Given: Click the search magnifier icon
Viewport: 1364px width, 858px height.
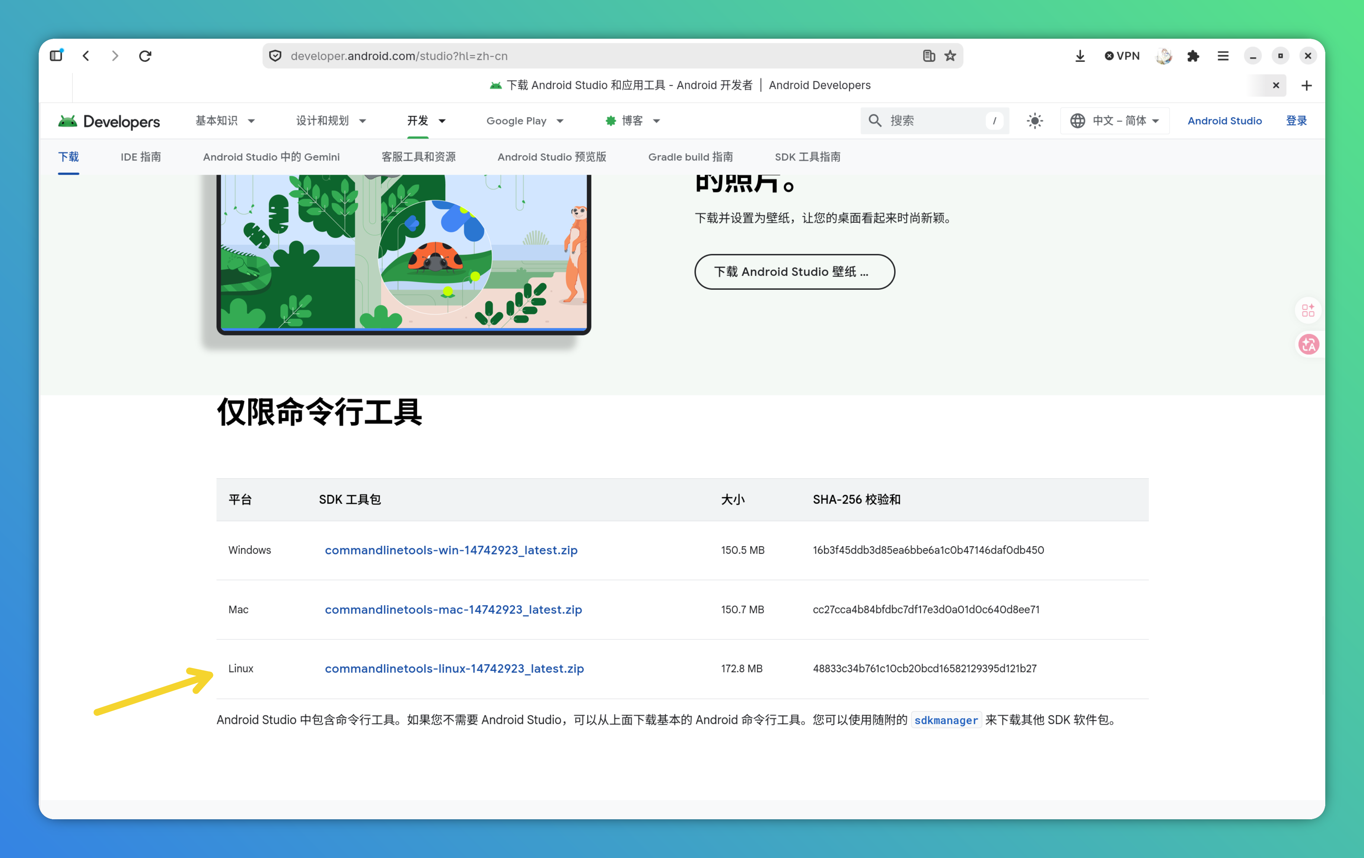Looking at the screenshot, I should [x=874, y=121].
